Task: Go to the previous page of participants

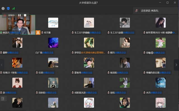Action: coord(2,65)
